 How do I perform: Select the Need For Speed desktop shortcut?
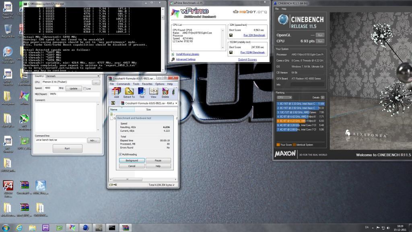coord(8,10)
